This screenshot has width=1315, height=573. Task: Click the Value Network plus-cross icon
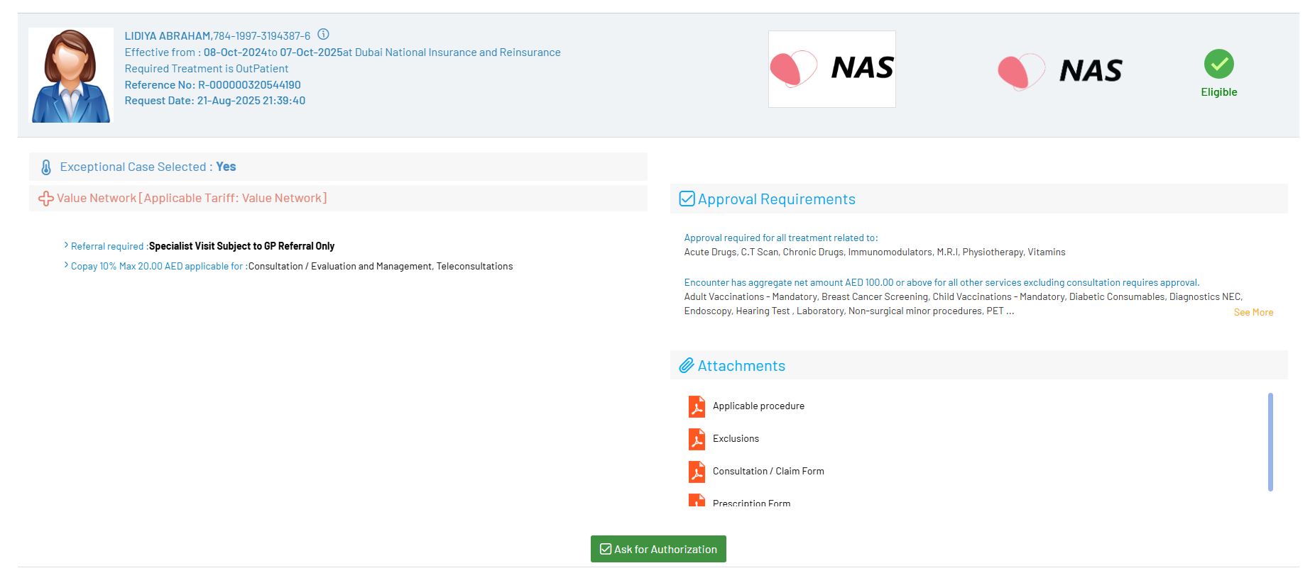coord(46,199)
